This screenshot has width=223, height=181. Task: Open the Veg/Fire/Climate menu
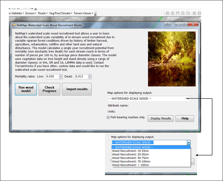(x=60, y=13)
